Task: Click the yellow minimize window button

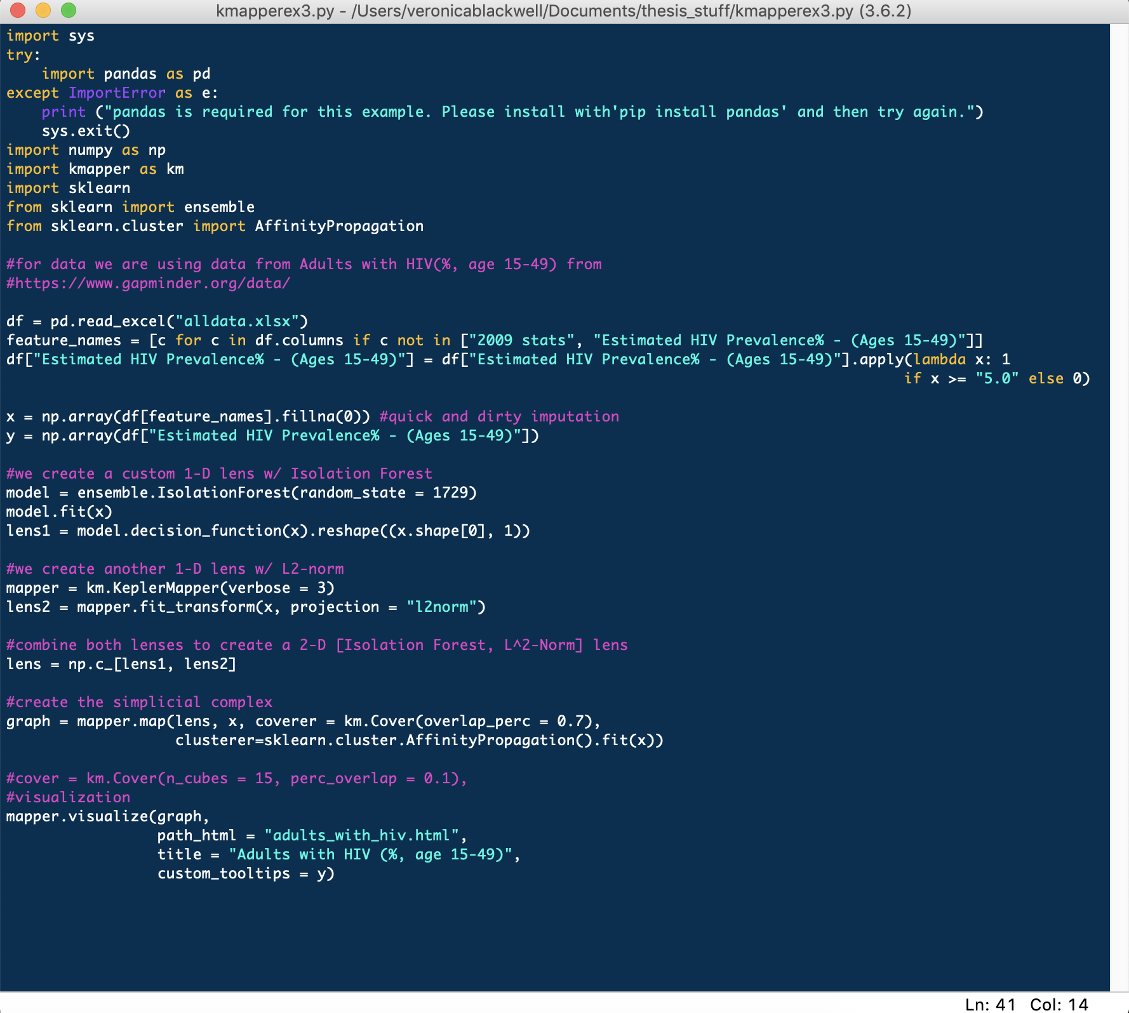Action: click(x=43, y=10)
